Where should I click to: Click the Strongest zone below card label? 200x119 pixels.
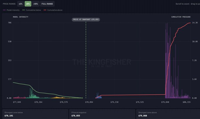click(14, 113)
